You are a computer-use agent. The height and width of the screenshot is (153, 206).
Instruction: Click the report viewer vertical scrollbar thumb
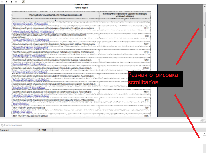coord(205,25)
